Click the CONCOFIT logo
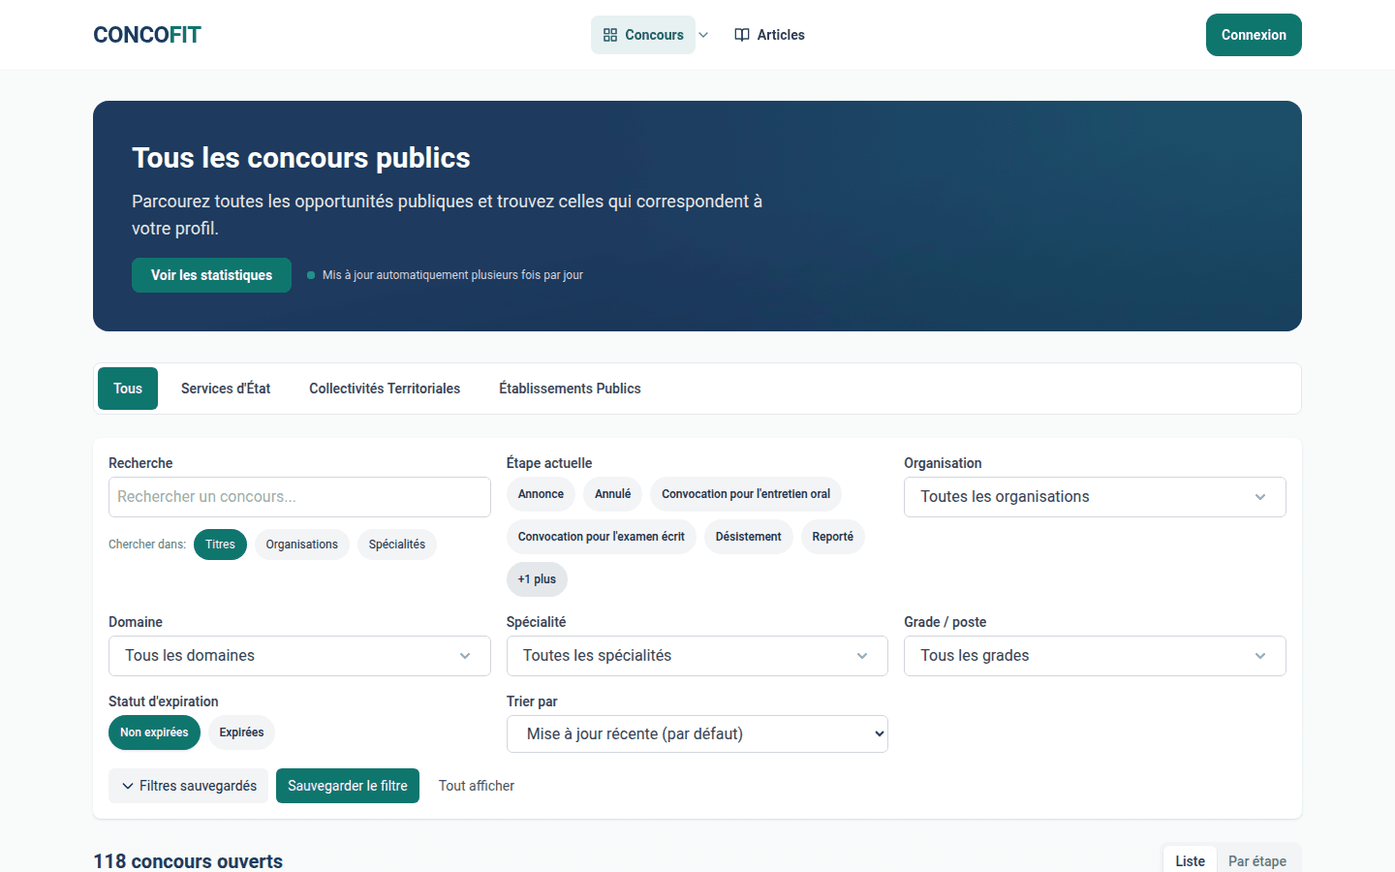This screenshot has height=872, width=1395. [147, 35]
